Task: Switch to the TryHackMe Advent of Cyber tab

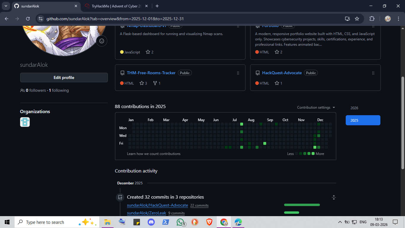Action: click(116, 6)
